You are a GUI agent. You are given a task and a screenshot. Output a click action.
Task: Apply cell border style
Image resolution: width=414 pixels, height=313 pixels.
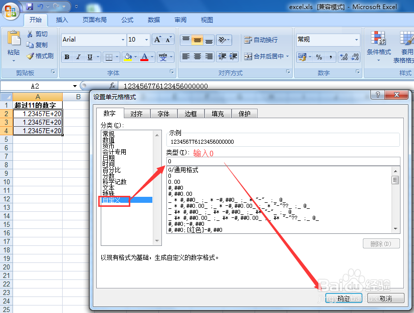pyautogui.click(x=109, y=57)
